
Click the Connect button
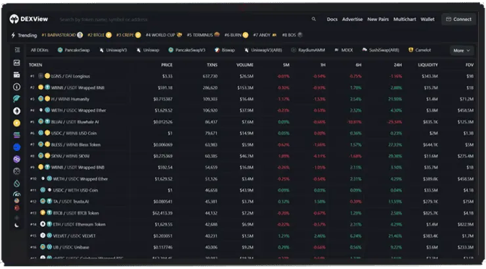458,19
